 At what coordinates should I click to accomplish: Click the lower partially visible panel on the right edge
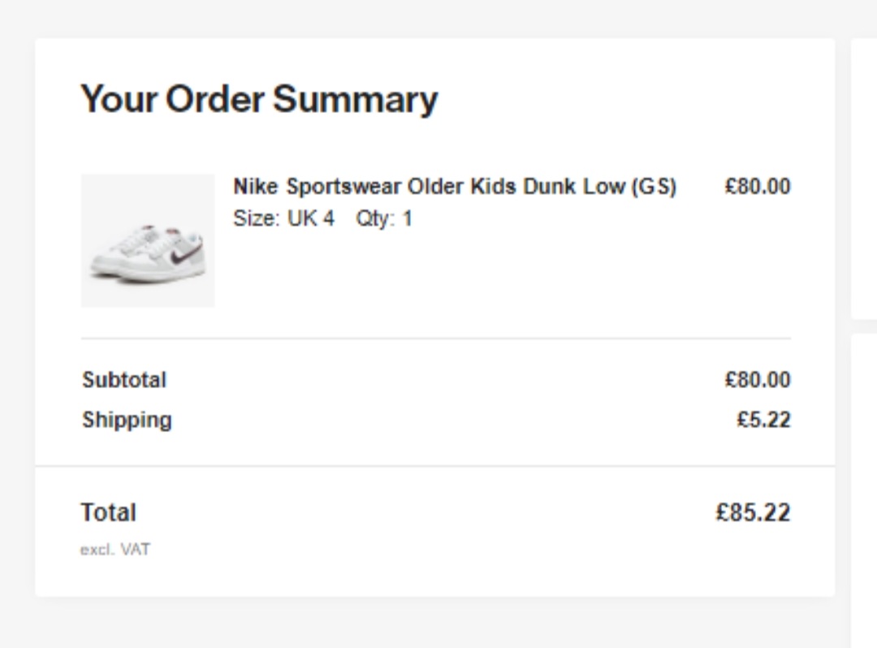(864, 487)
